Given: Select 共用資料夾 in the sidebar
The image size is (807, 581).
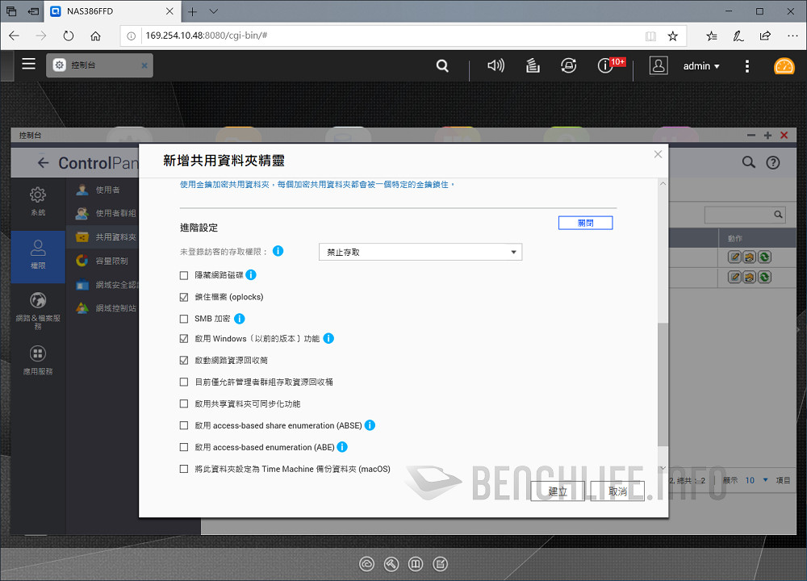Looking at the screenshot, I should (115, 237).
